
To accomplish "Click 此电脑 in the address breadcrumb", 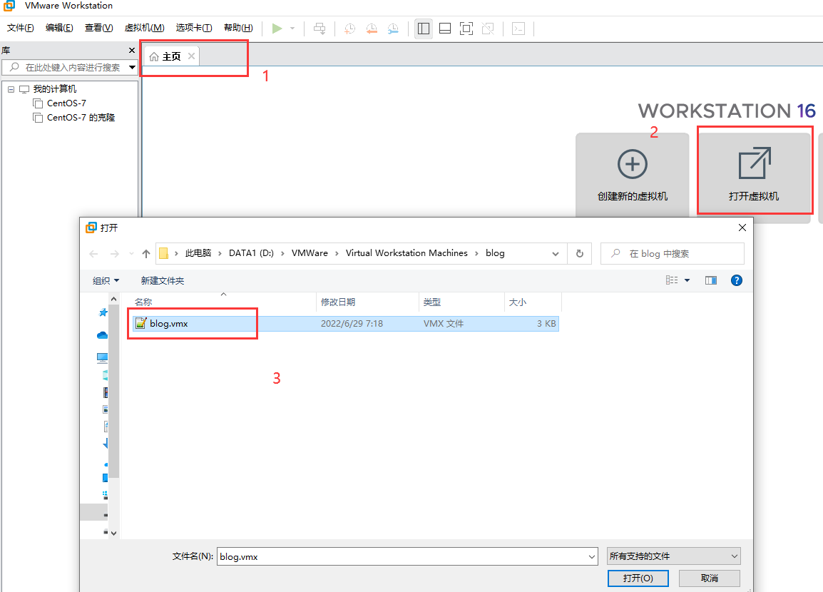I will 198,253.
